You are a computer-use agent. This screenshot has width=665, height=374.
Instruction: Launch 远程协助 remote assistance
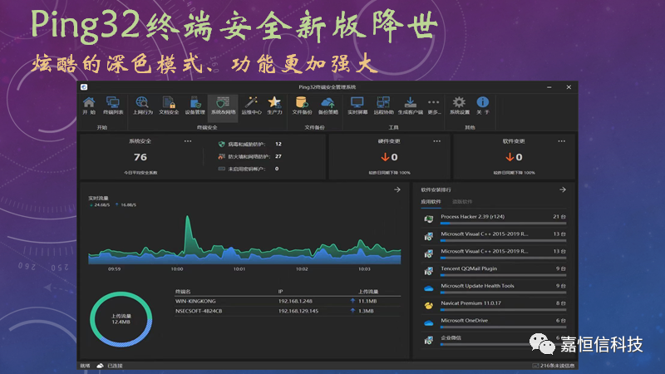coord(383,106)
